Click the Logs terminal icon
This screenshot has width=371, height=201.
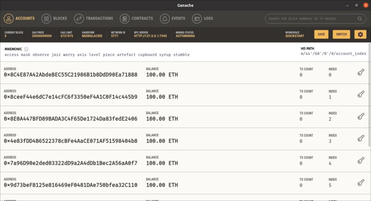coord(197,19)
